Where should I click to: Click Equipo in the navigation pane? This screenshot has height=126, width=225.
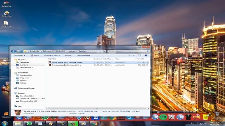click(x=21, y=93)
